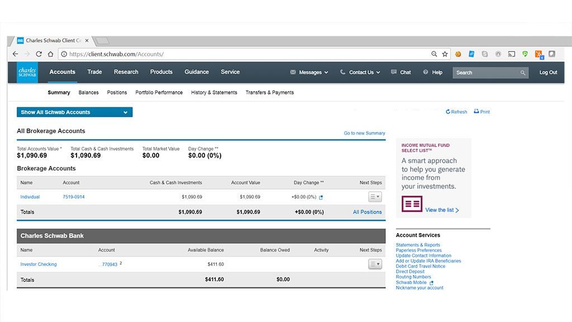Open the Products main menu

coord(161,72)
